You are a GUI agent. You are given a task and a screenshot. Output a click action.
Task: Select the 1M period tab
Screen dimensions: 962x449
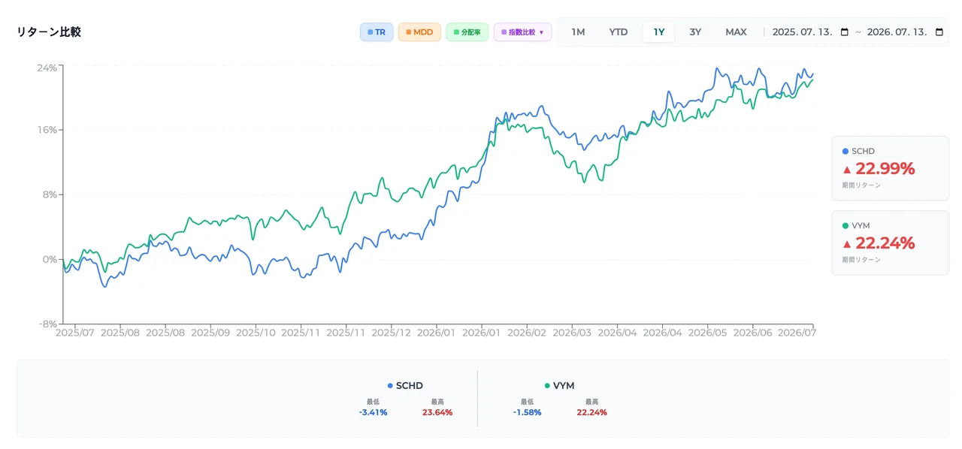pyautogui.click(x=578, y=32)
